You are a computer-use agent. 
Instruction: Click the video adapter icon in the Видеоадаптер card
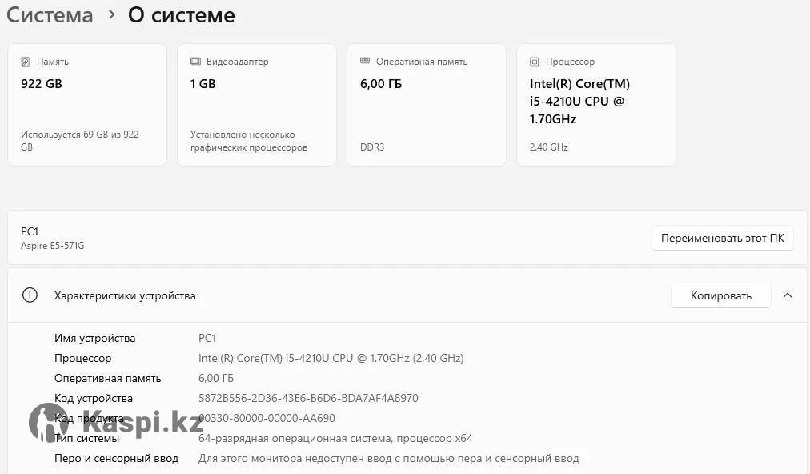(x=195, y=62)
